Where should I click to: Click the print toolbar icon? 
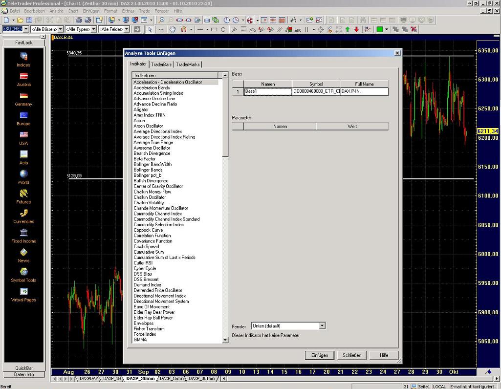(79, 20)
